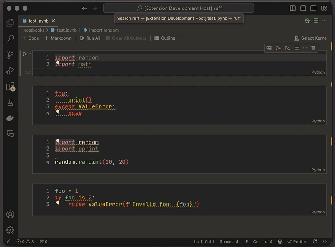Open the Extensions view
The height and width of the screenshot is (247, 335).
10,86
